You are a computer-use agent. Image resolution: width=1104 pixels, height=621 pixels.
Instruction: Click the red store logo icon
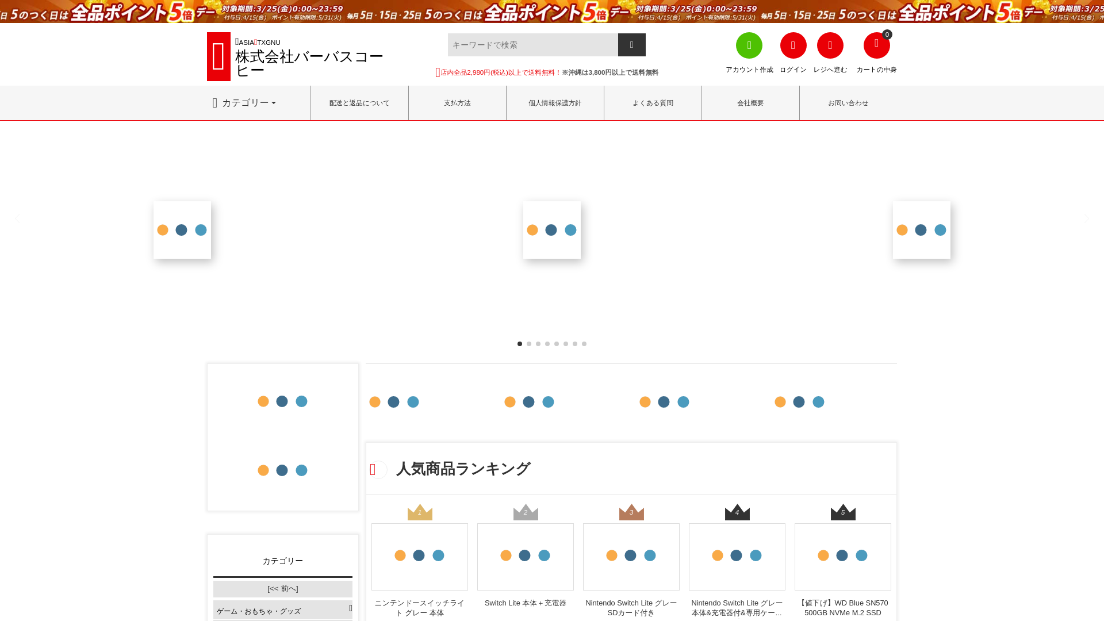[x=218, y=56]
